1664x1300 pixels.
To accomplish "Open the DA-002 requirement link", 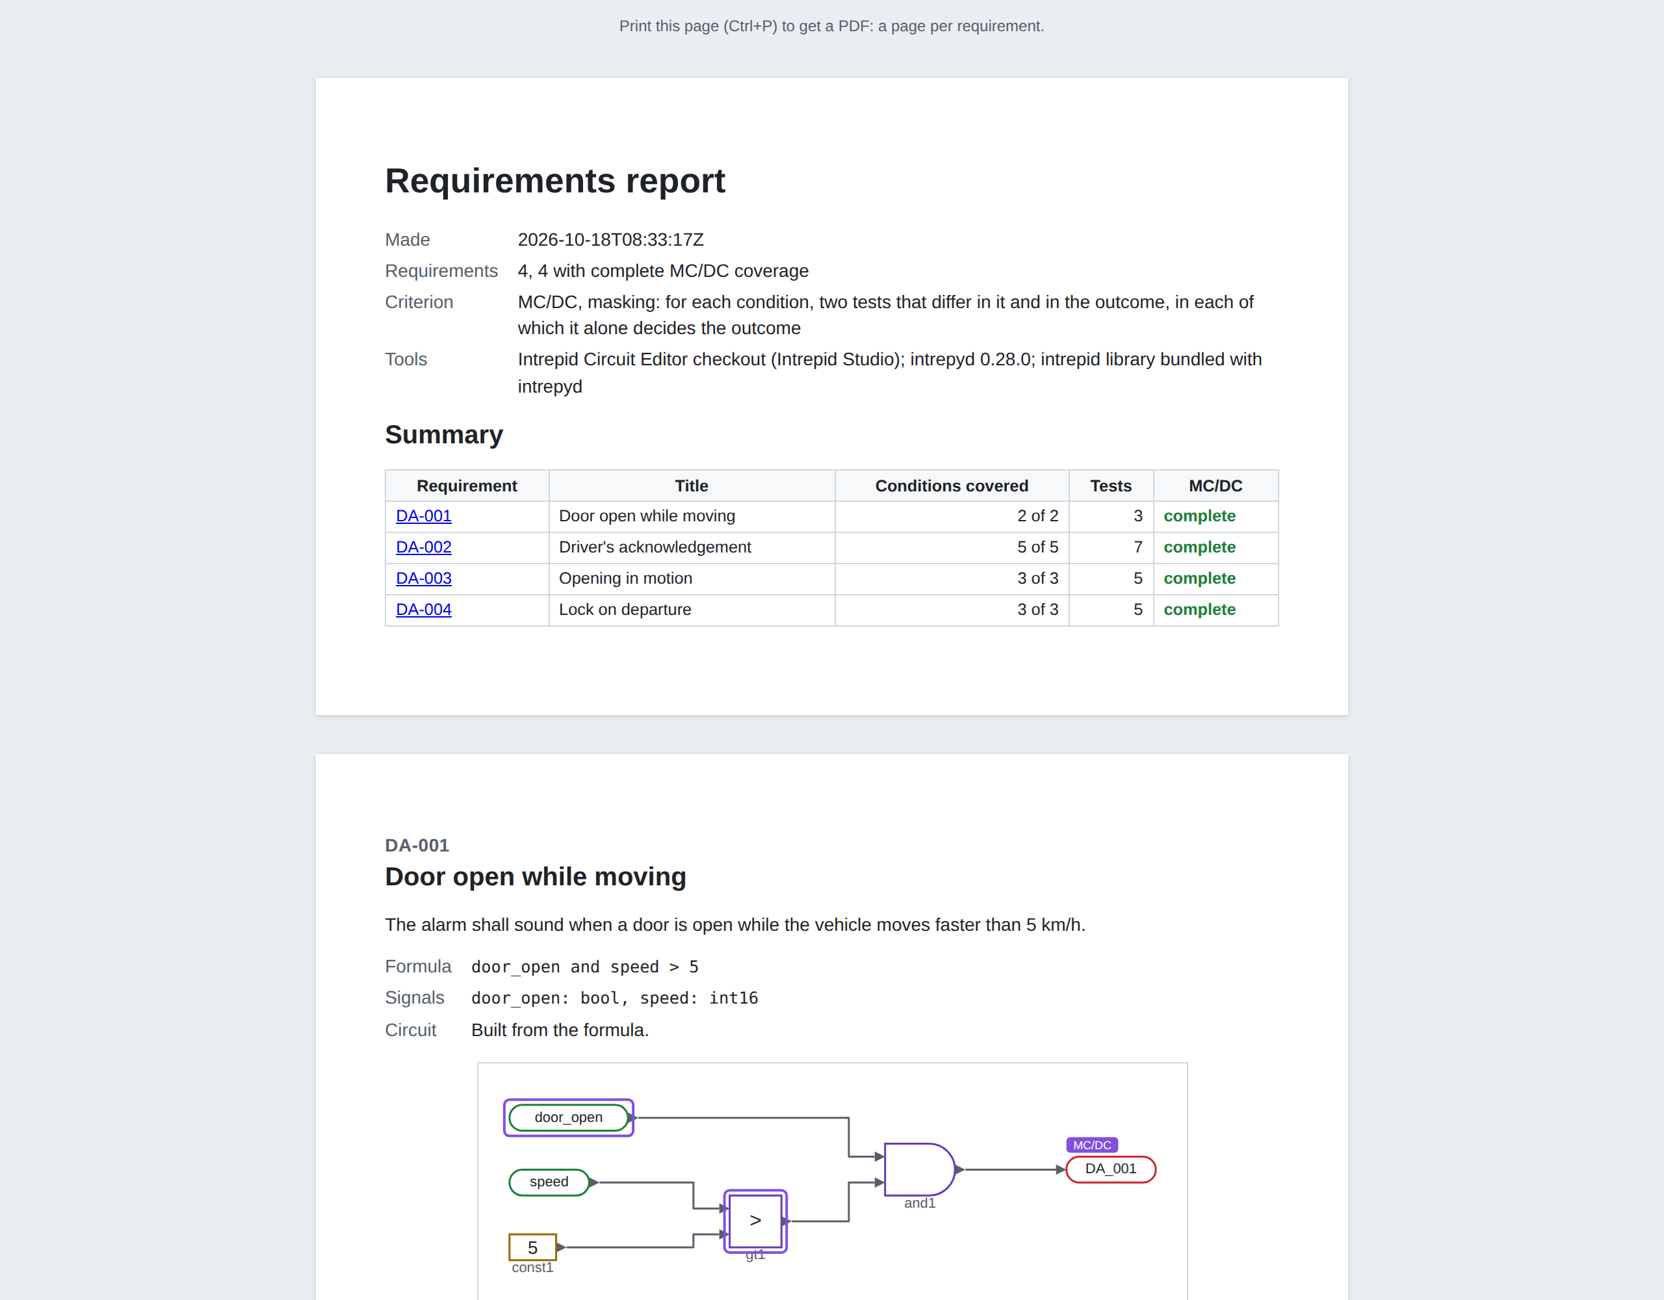I will point(424,547).
